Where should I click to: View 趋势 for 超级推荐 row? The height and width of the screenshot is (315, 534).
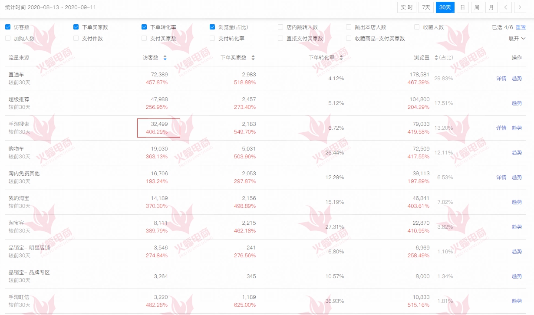coord(517,103)
